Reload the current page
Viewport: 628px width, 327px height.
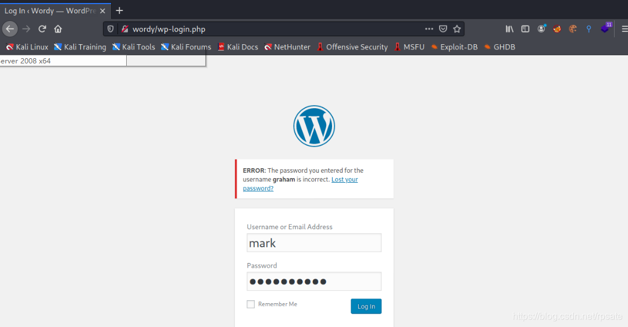(42, 29)
